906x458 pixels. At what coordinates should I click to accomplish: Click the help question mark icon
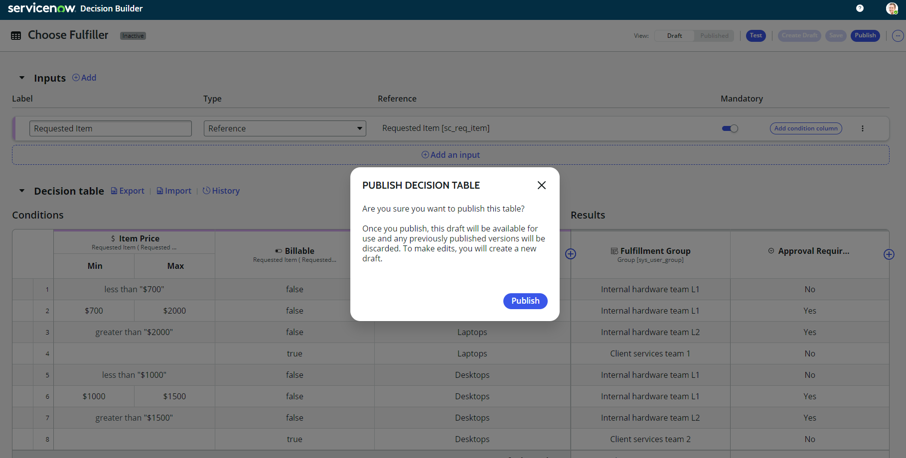tap(860, 8)
